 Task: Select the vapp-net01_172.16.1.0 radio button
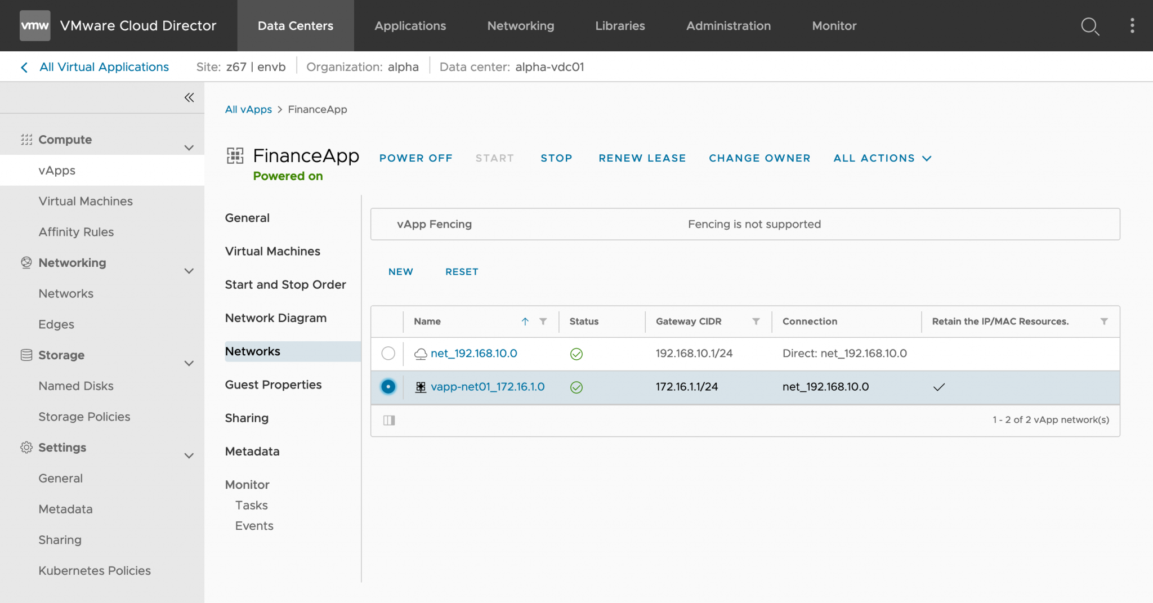click(x=388, y=387)
